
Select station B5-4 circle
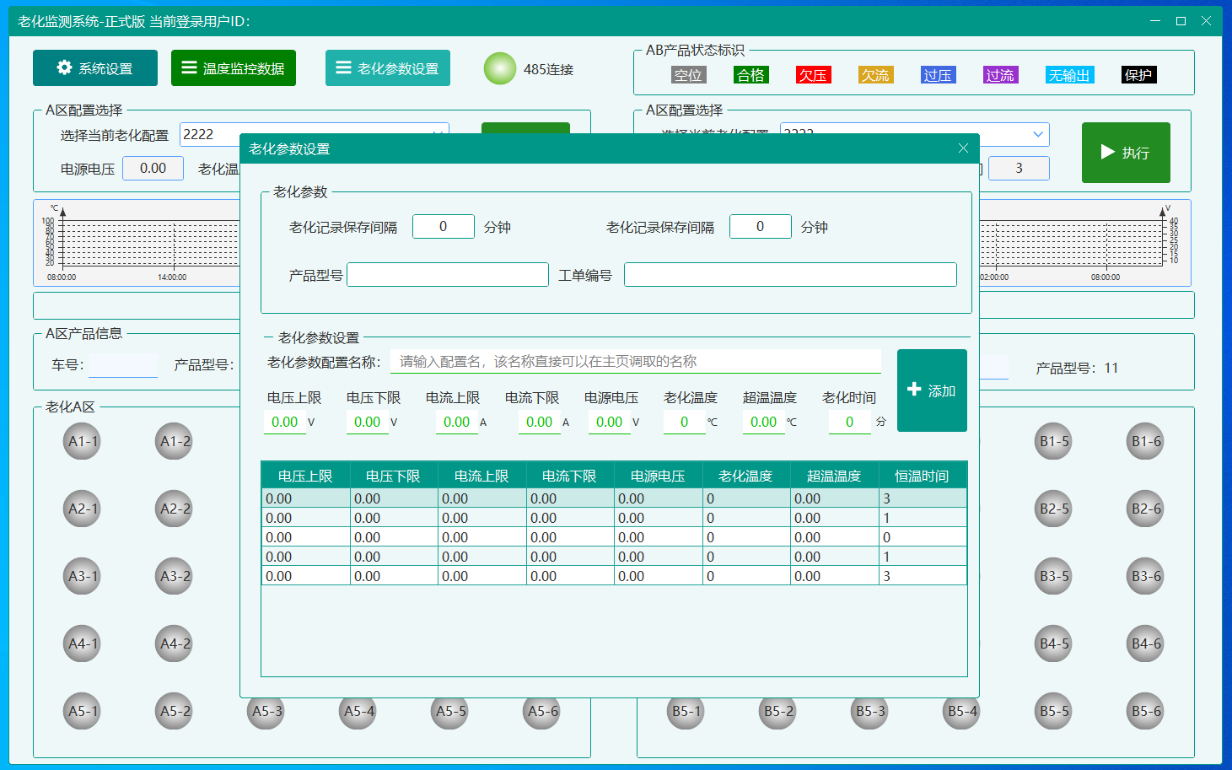pyautogui.click(x=962, y=713)
